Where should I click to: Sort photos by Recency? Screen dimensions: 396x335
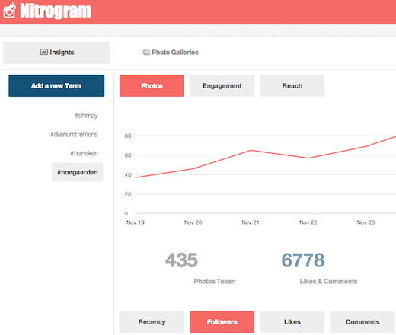[152, 322]
